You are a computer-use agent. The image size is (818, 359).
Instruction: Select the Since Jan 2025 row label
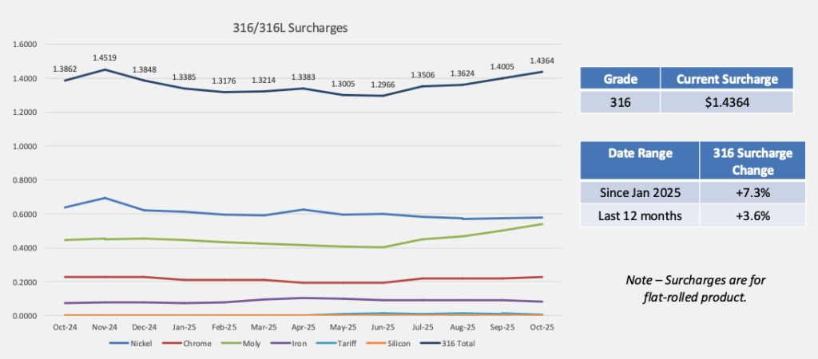click(641, 192)
